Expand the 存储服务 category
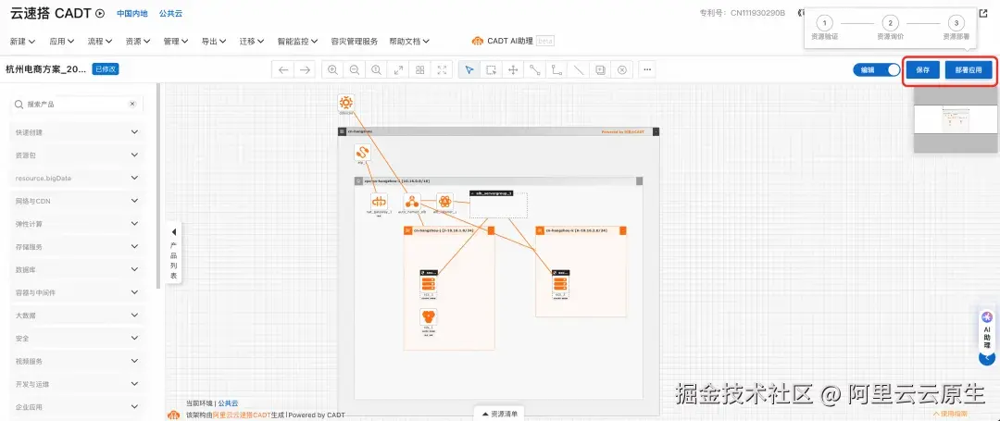The width and height of the screenshot is (1000, 421). tap(77, 247)
